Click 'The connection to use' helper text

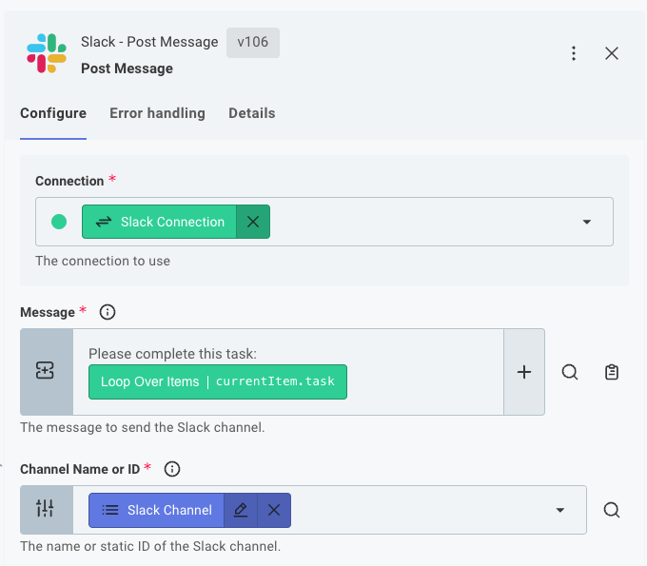pos(103,262)
